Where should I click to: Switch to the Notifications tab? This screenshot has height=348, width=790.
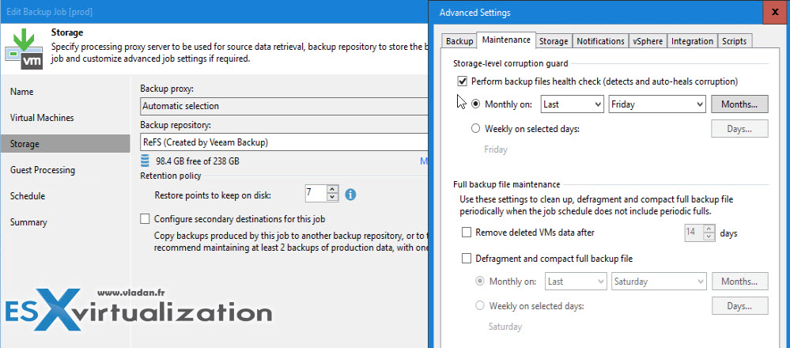[600, 41]
